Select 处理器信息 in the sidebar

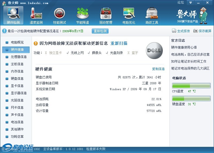point(19,57)
